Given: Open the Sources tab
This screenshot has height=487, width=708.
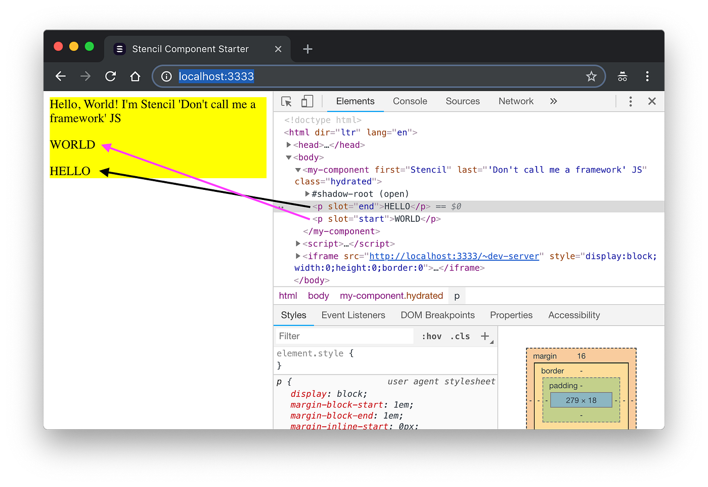Looking at the screenshot, I should click(463, 101).
